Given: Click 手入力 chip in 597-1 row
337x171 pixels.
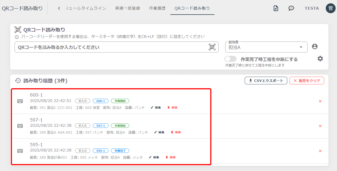Looking at the screenshot, I should pos(83,126).
